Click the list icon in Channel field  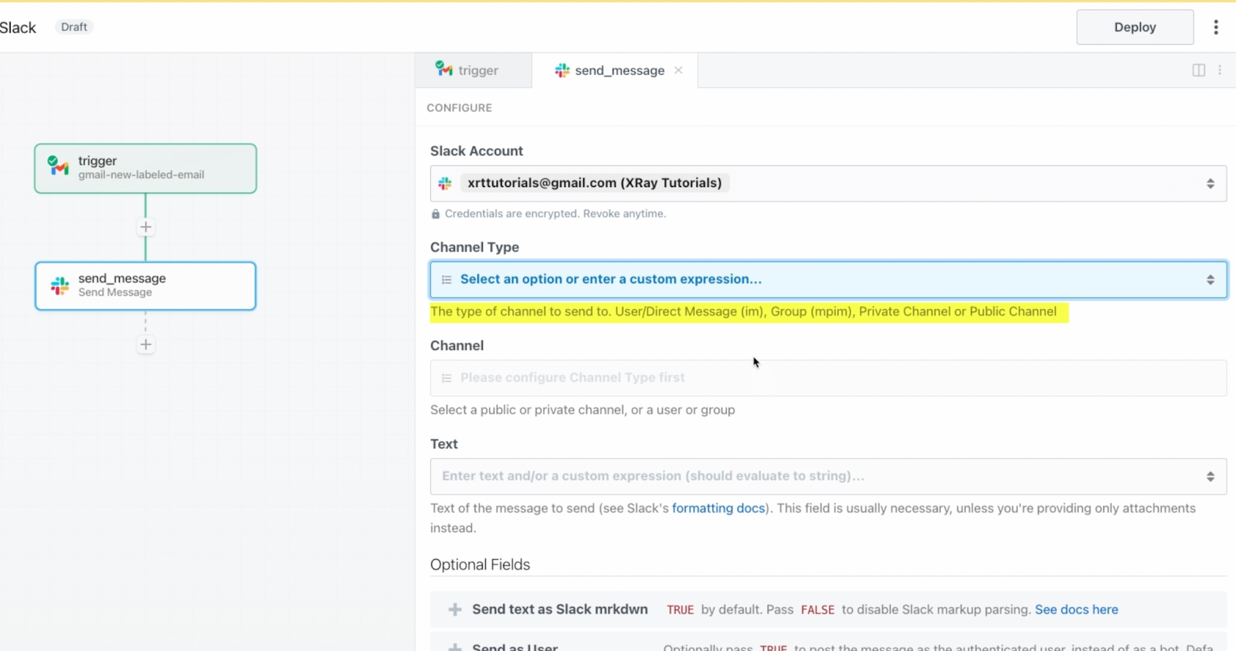pyautogui.click(x=447, y=378)
